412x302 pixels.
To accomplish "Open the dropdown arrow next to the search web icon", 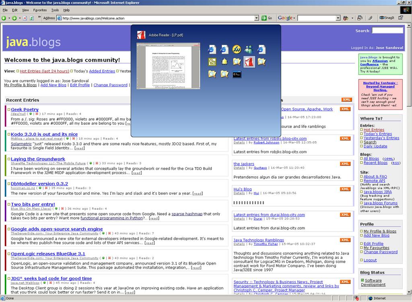I will pyautogui.click(x=352, y=18).
